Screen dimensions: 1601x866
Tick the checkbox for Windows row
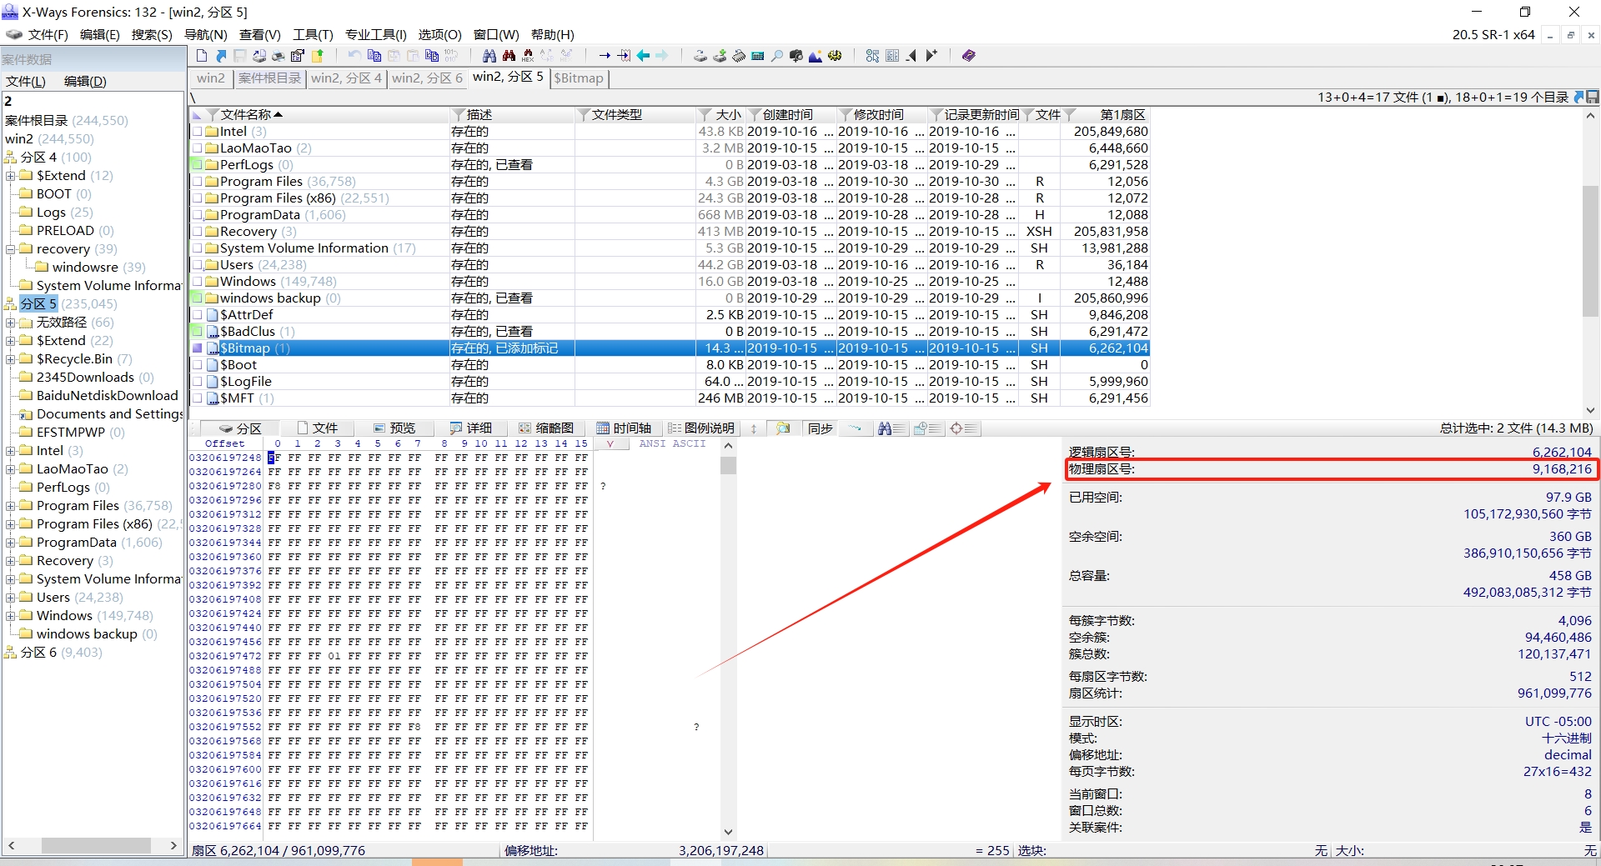pos(198,282)
